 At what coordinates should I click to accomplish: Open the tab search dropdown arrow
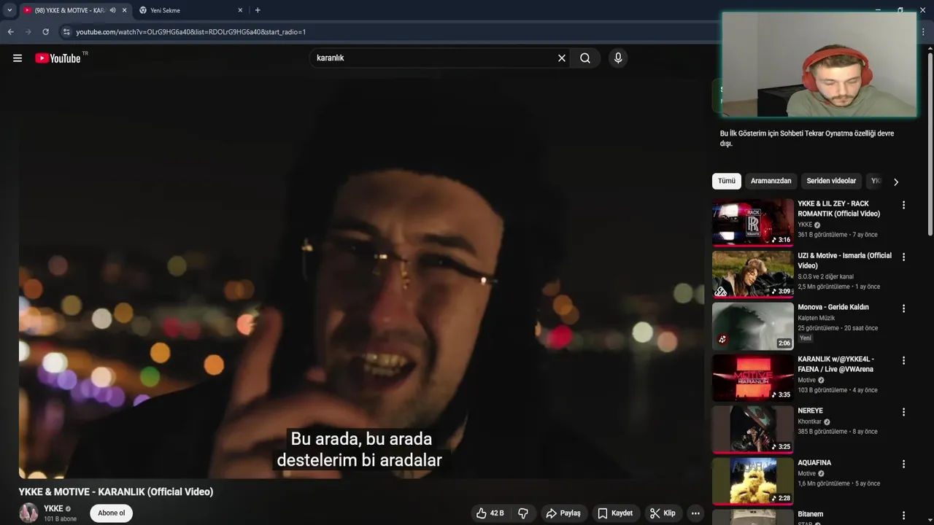tap(9, 10)
